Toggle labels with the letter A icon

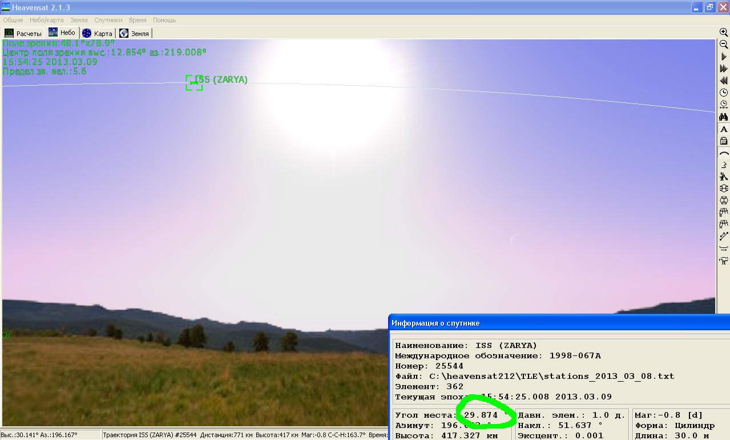click(x=724, y=129)
